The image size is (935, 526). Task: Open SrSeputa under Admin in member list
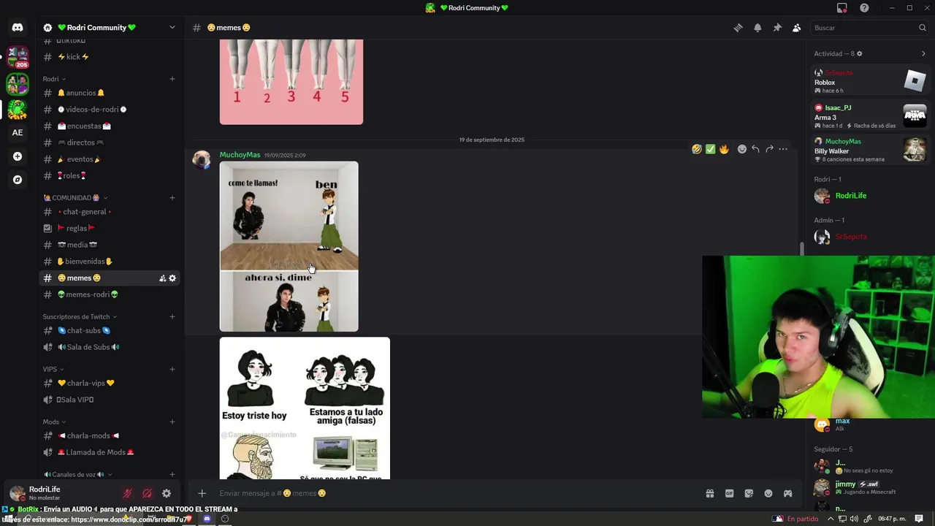(x=869, y=237)
